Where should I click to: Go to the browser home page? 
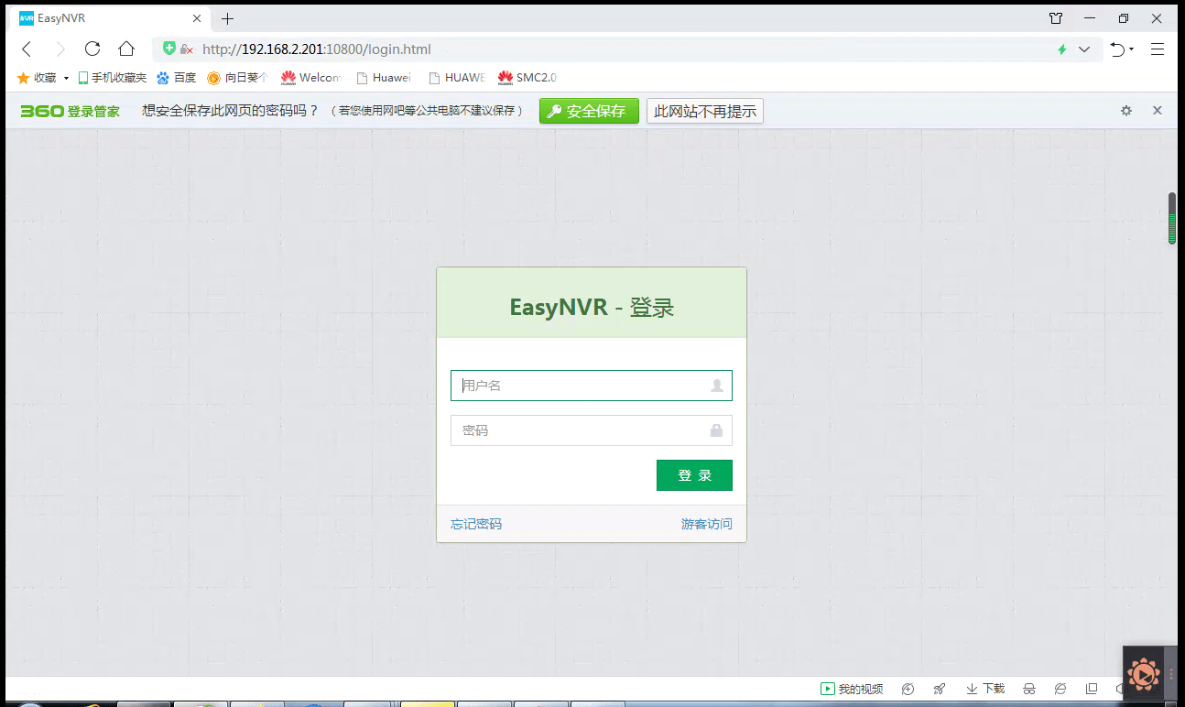click(126, 49)
